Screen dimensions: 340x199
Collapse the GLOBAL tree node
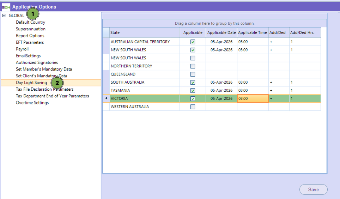(x=4, y=16)
